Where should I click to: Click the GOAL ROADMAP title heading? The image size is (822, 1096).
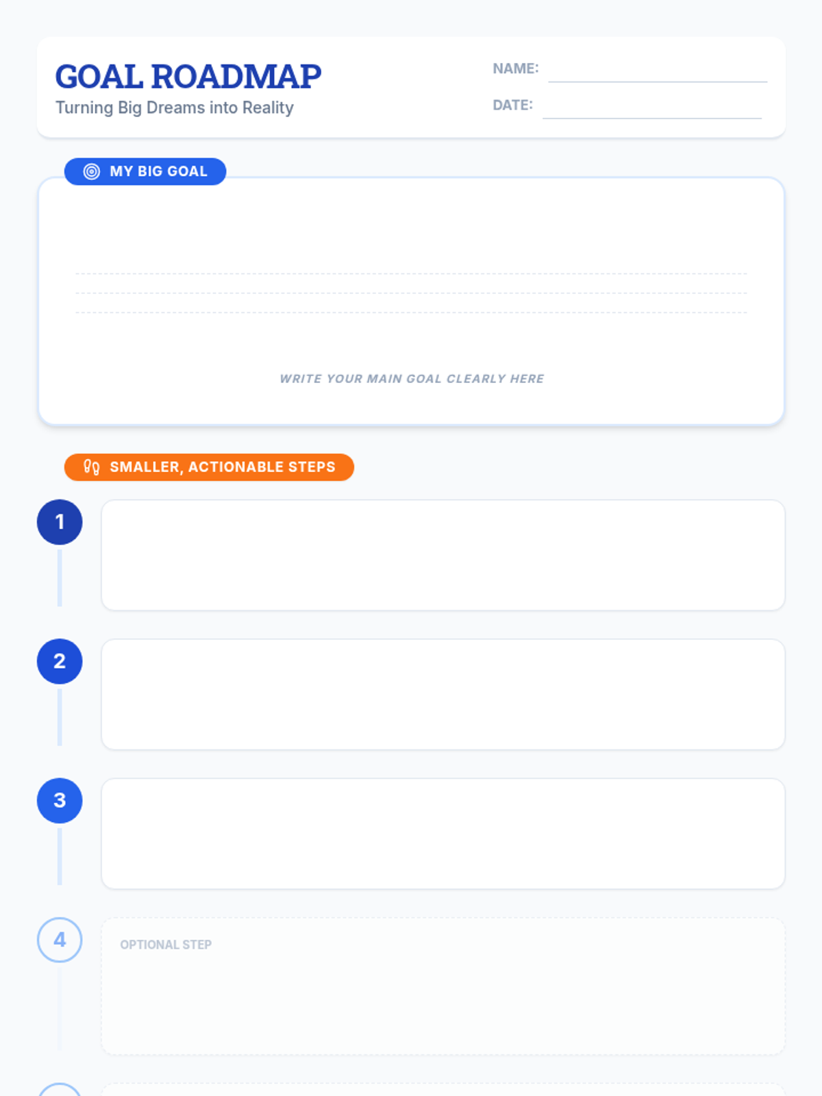[188, 76]
